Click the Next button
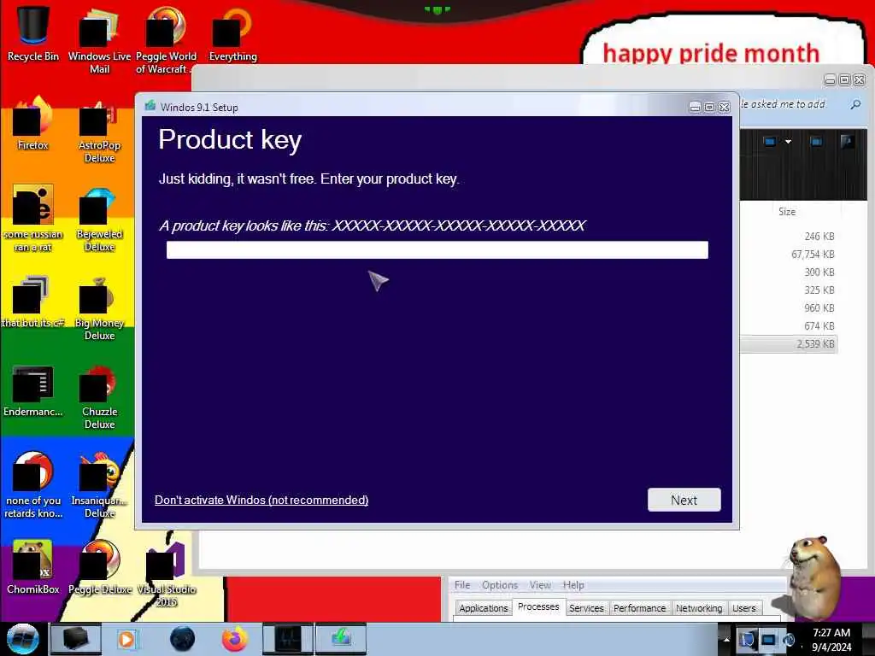Screen dimensions: 875x656 pyautogui.click(x=684, y=500)
